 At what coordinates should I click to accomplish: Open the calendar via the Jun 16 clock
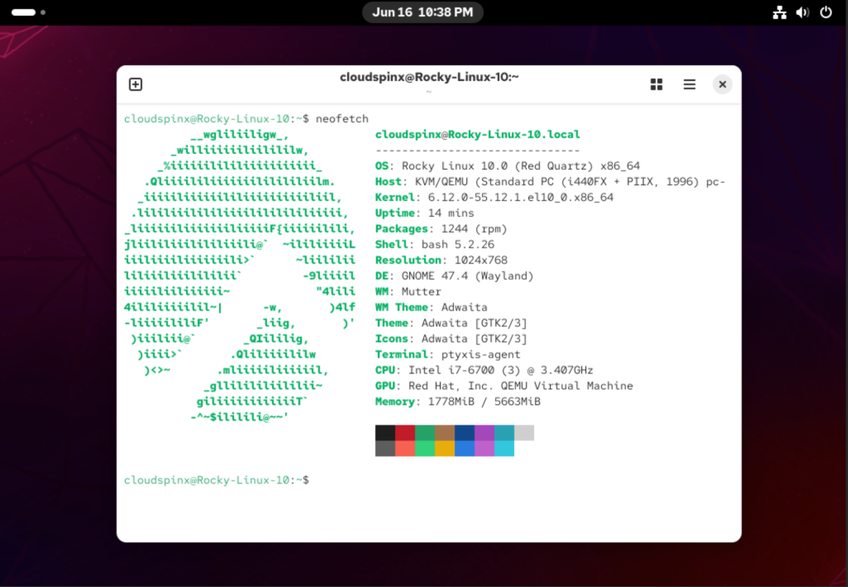[422, 12]
